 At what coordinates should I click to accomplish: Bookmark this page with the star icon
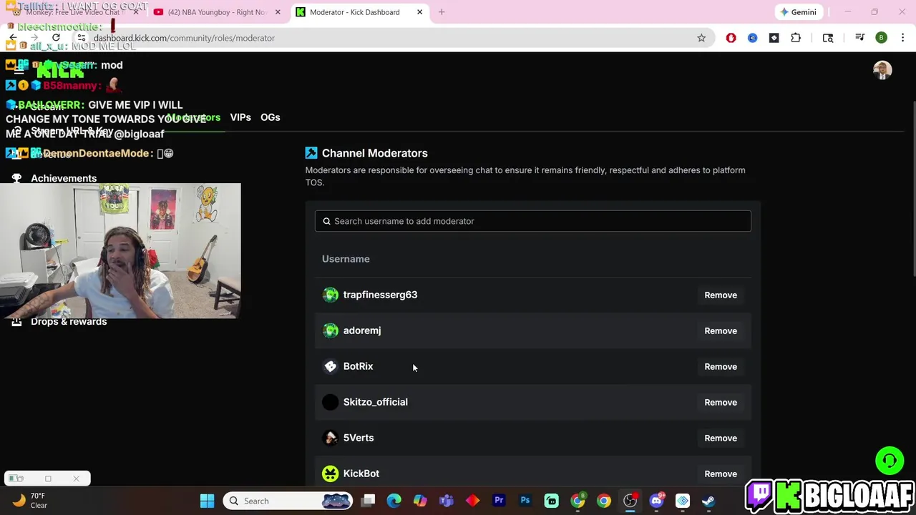(701, 38)
